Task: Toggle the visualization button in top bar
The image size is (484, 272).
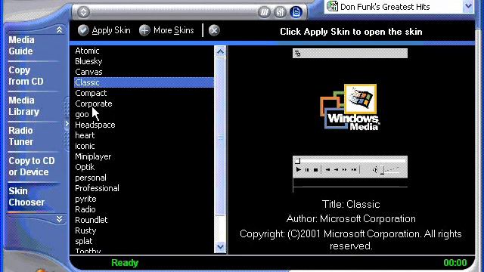Action: coord(264,12)
